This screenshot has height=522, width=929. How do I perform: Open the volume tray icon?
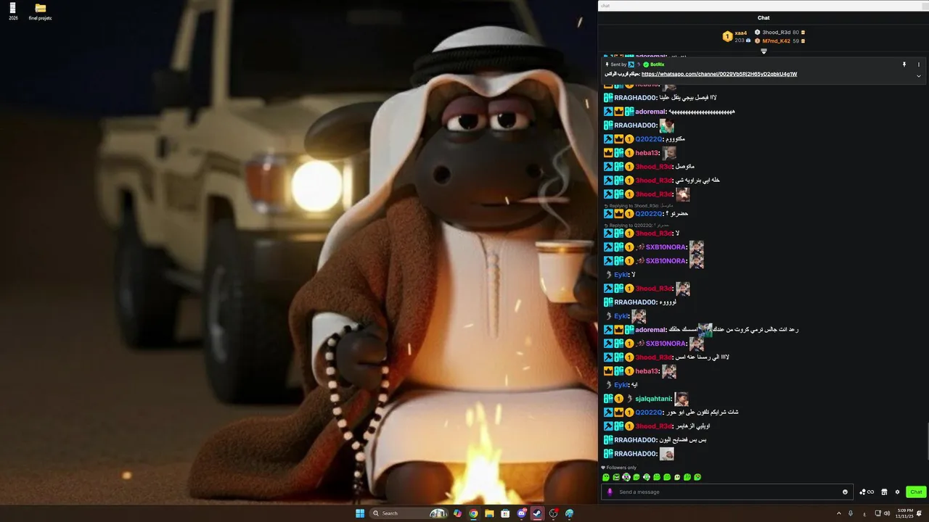point(887,513)
